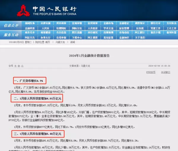Screen dimensions: 178x151
Task: Open 网送文告 in the navigation
Action: click(30, 37)
